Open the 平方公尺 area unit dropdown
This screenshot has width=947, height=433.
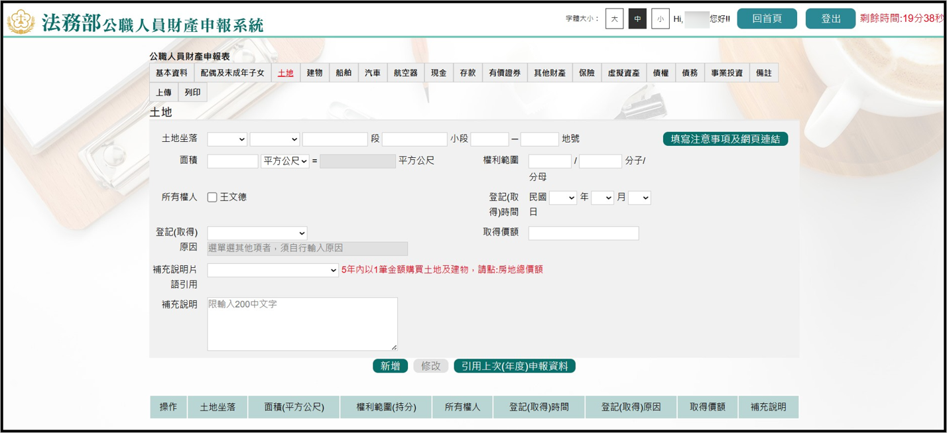click(x=285, y=161)
